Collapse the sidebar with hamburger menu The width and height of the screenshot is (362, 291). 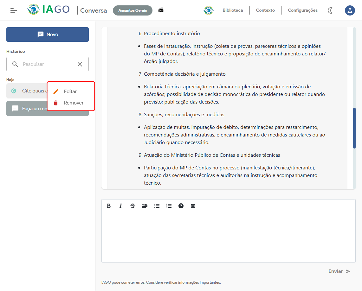(13, 10)
